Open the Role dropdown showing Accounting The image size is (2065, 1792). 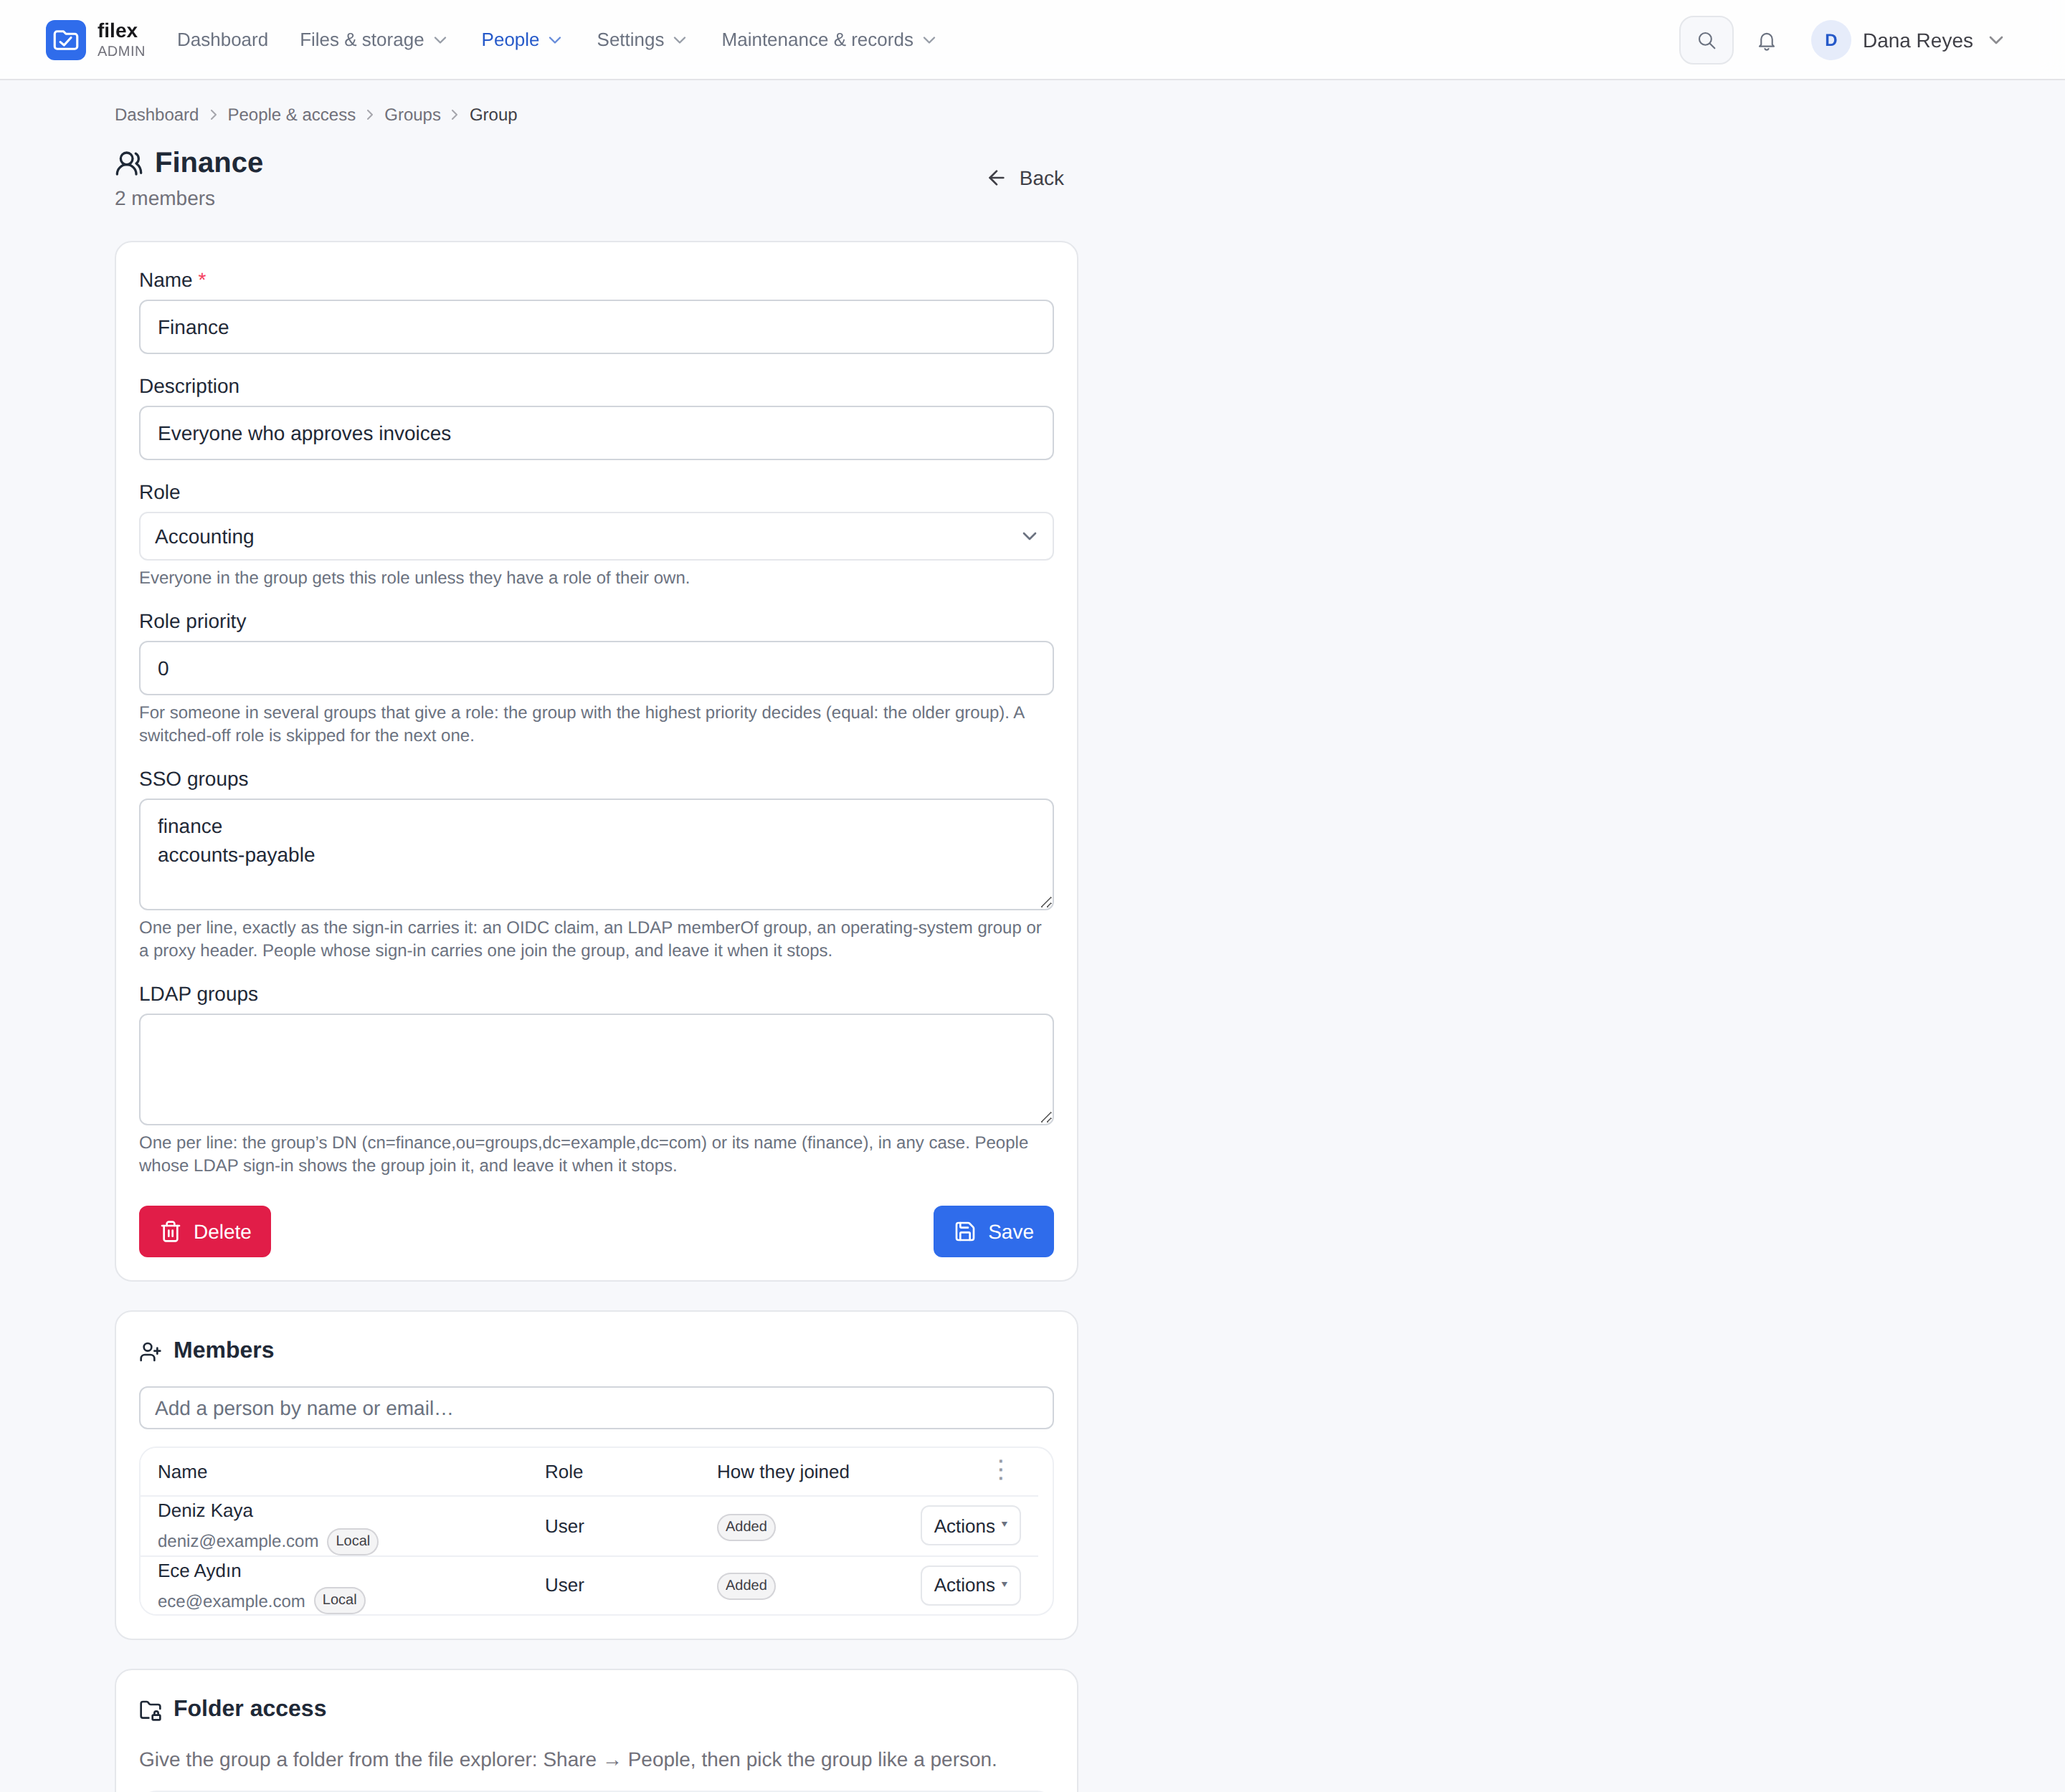(x=597, y=536)
